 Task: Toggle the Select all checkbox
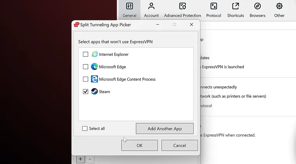tap(85, 128)
